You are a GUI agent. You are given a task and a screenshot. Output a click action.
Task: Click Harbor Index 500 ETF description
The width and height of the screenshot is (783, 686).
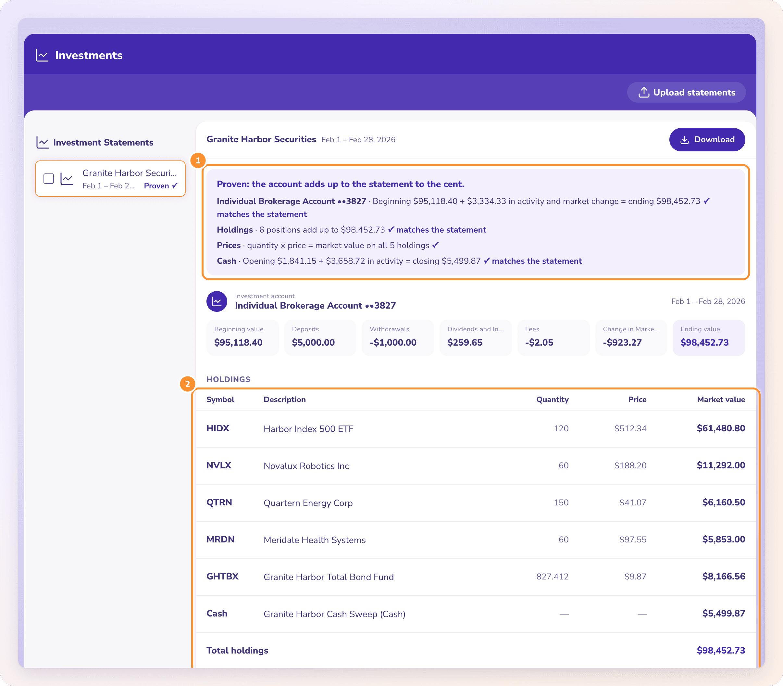(308, 429)
